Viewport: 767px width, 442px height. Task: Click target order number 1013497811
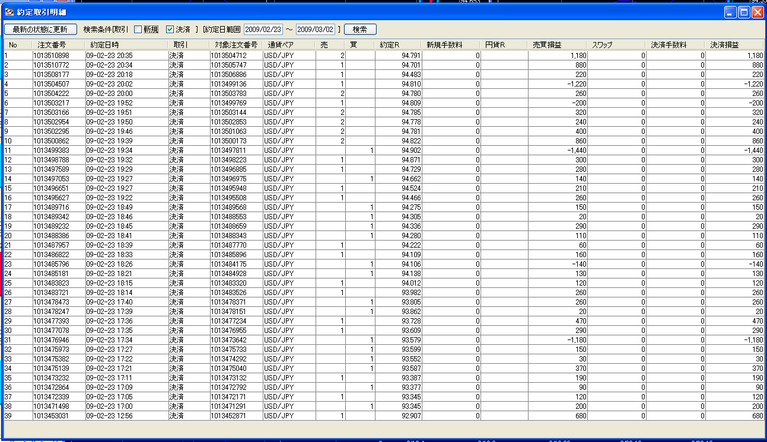[228, 150]
